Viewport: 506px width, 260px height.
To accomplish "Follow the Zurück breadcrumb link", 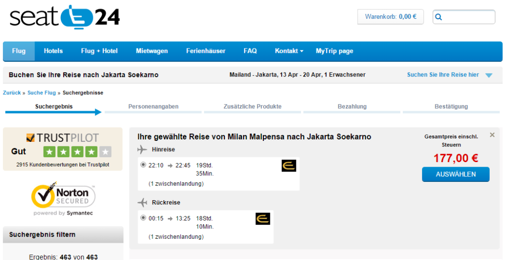I will tap(12, 93).
